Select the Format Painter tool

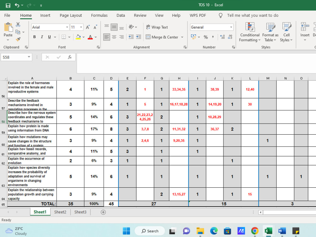pyautogui.click(x=18, y=39)
